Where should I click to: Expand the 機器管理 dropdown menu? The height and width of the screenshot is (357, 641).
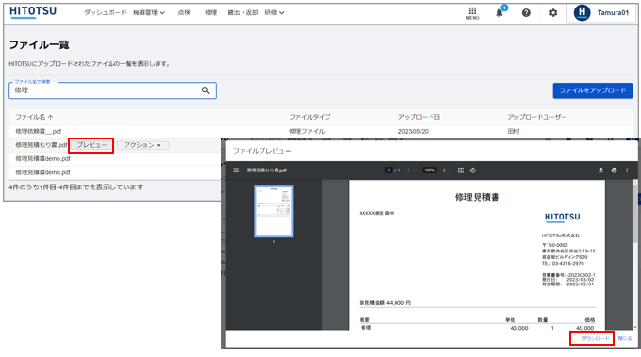pos(149,12)
